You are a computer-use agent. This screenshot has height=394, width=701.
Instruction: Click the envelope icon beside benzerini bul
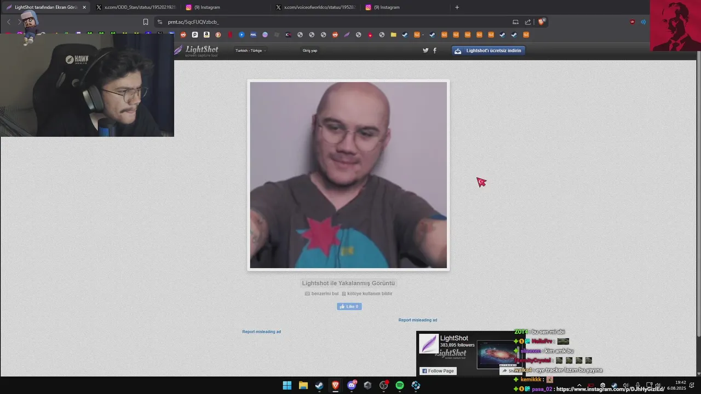click(307, 294)
